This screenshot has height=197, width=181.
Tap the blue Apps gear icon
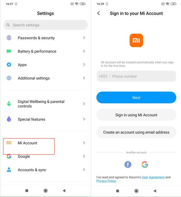coord(9,64)
